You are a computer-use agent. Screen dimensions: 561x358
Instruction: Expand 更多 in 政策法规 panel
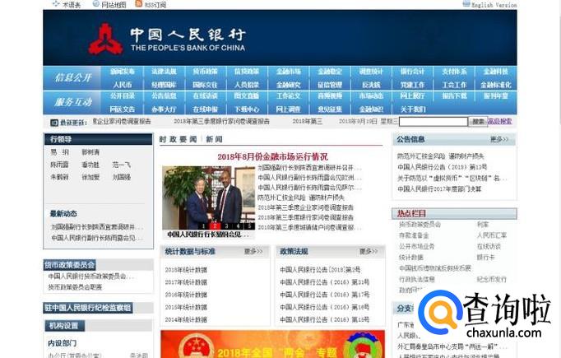click(x=369, y=252)
